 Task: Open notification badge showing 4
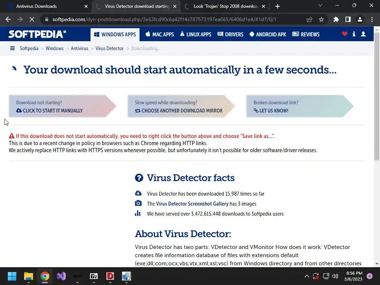pos(370,276)
